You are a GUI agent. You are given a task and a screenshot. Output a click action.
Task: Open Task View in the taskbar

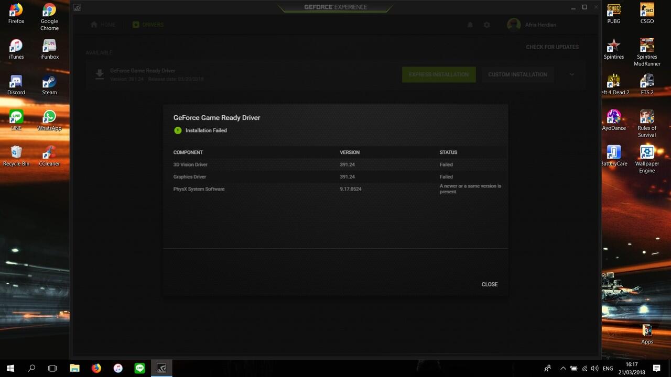coord(52,368)
